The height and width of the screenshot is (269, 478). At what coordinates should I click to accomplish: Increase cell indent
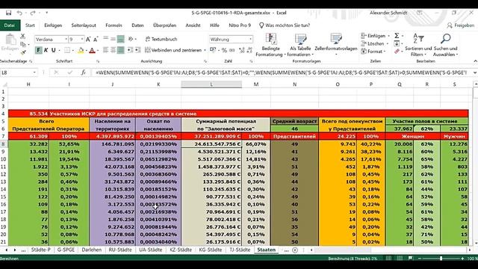pyautogui.click(x=137, y=50)
